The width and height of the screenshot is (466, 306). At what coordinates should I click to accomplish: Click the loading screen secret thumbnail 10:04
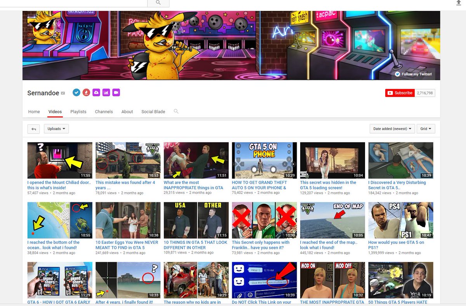pyautogui.click(x=332, y=160)
